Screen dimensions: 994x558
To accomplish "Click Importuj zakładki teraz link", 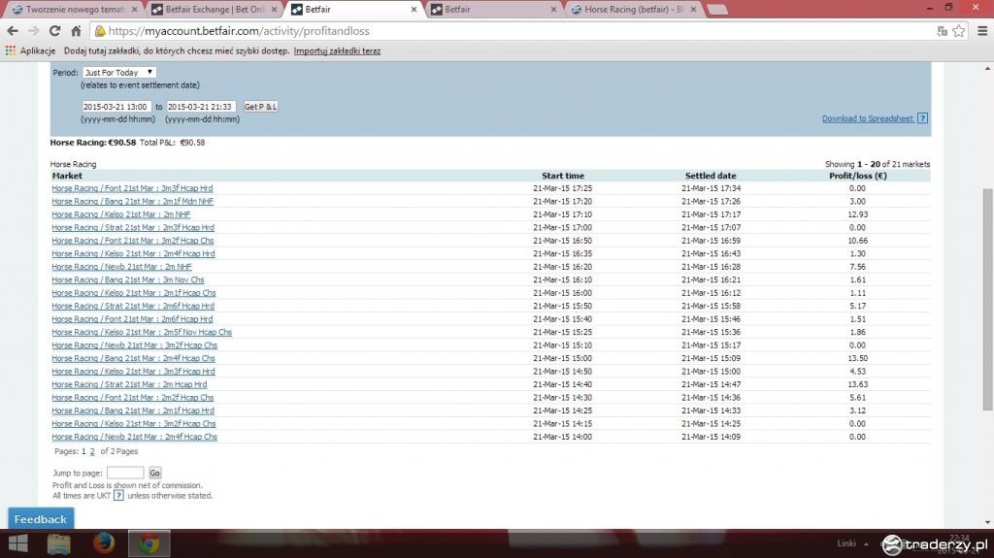I will (x=337, y=50).
